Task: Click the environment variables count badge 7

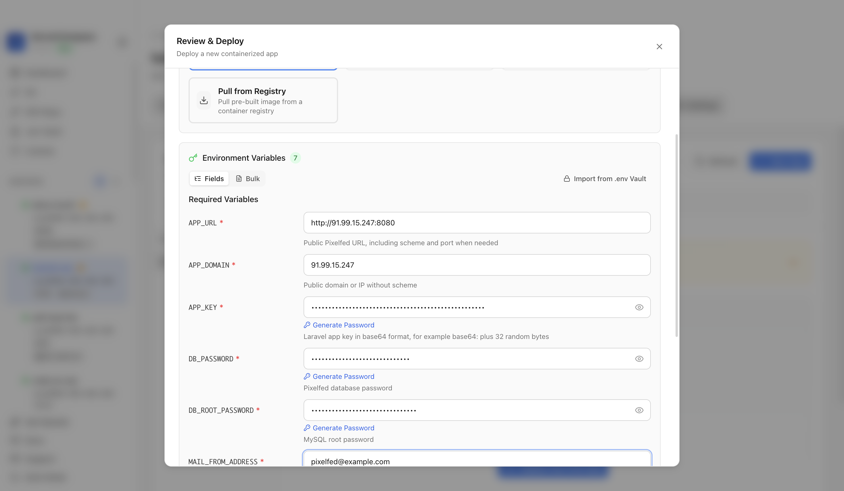Action: [295, 158]
